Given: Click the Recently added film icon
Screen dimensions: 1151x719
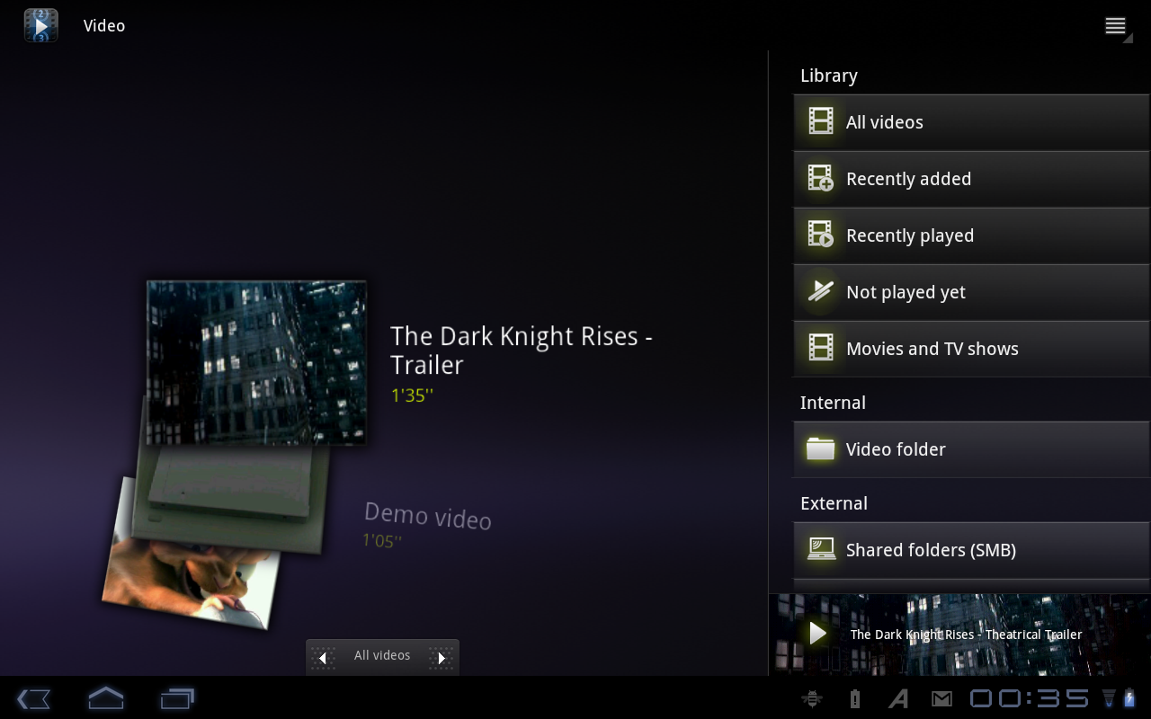Looking at the screenshot, I should tap(820, 178).
